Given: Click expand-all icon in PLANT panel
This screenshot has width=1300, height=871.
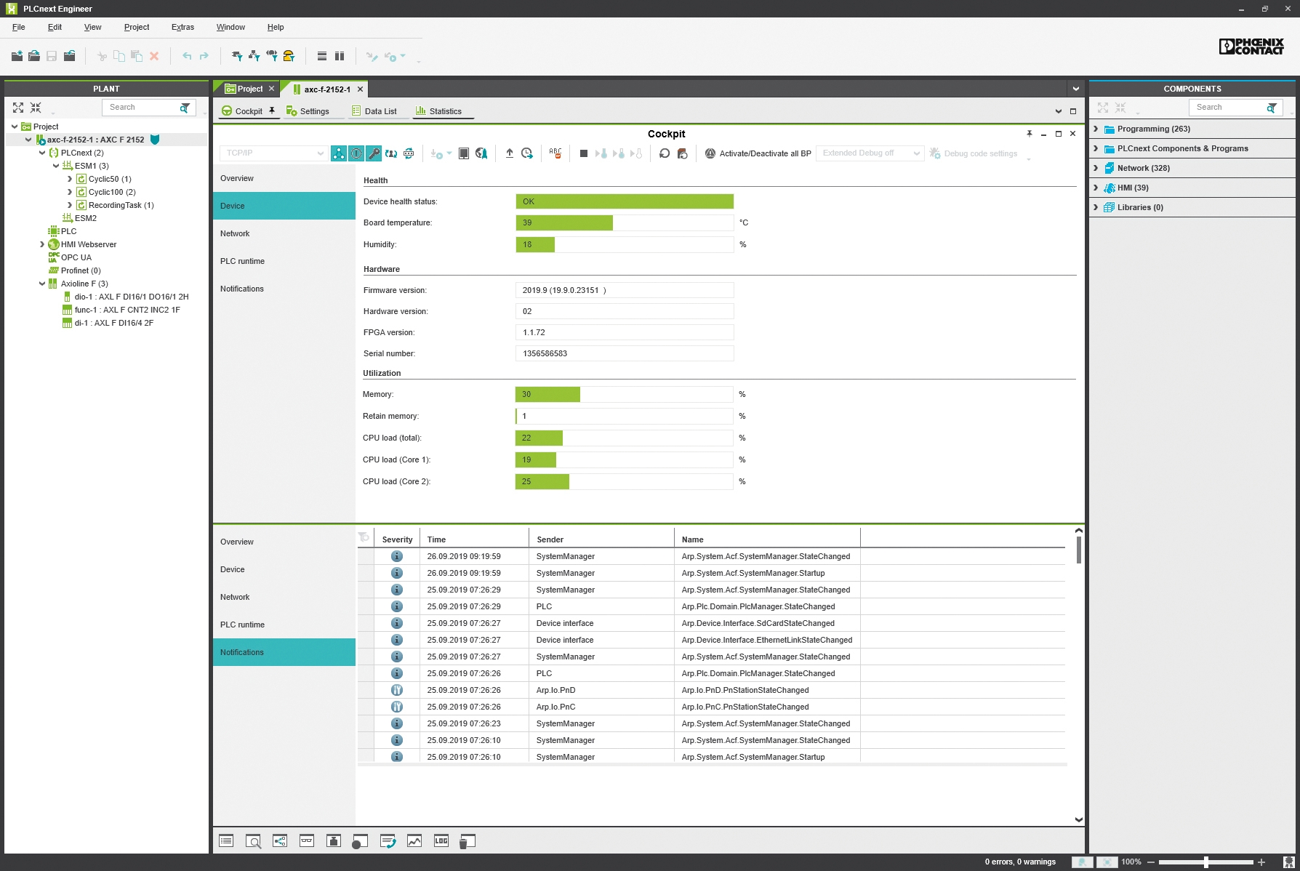Looking at the screenshot, I should 18,108.
